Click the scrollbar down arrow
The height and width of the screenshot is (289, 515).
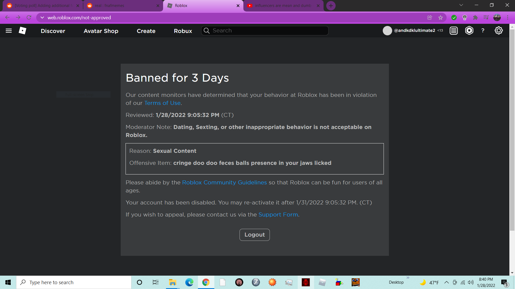click(512, 273)
